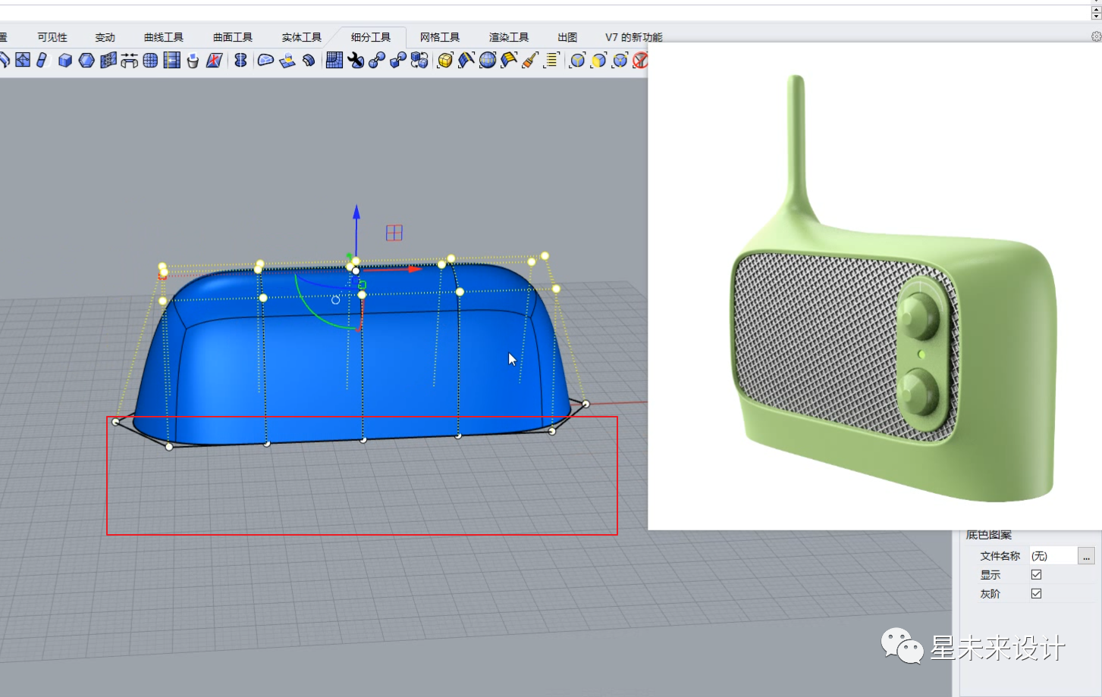
Task: Open the 实体工具 tab
Action: coord(302,37)
